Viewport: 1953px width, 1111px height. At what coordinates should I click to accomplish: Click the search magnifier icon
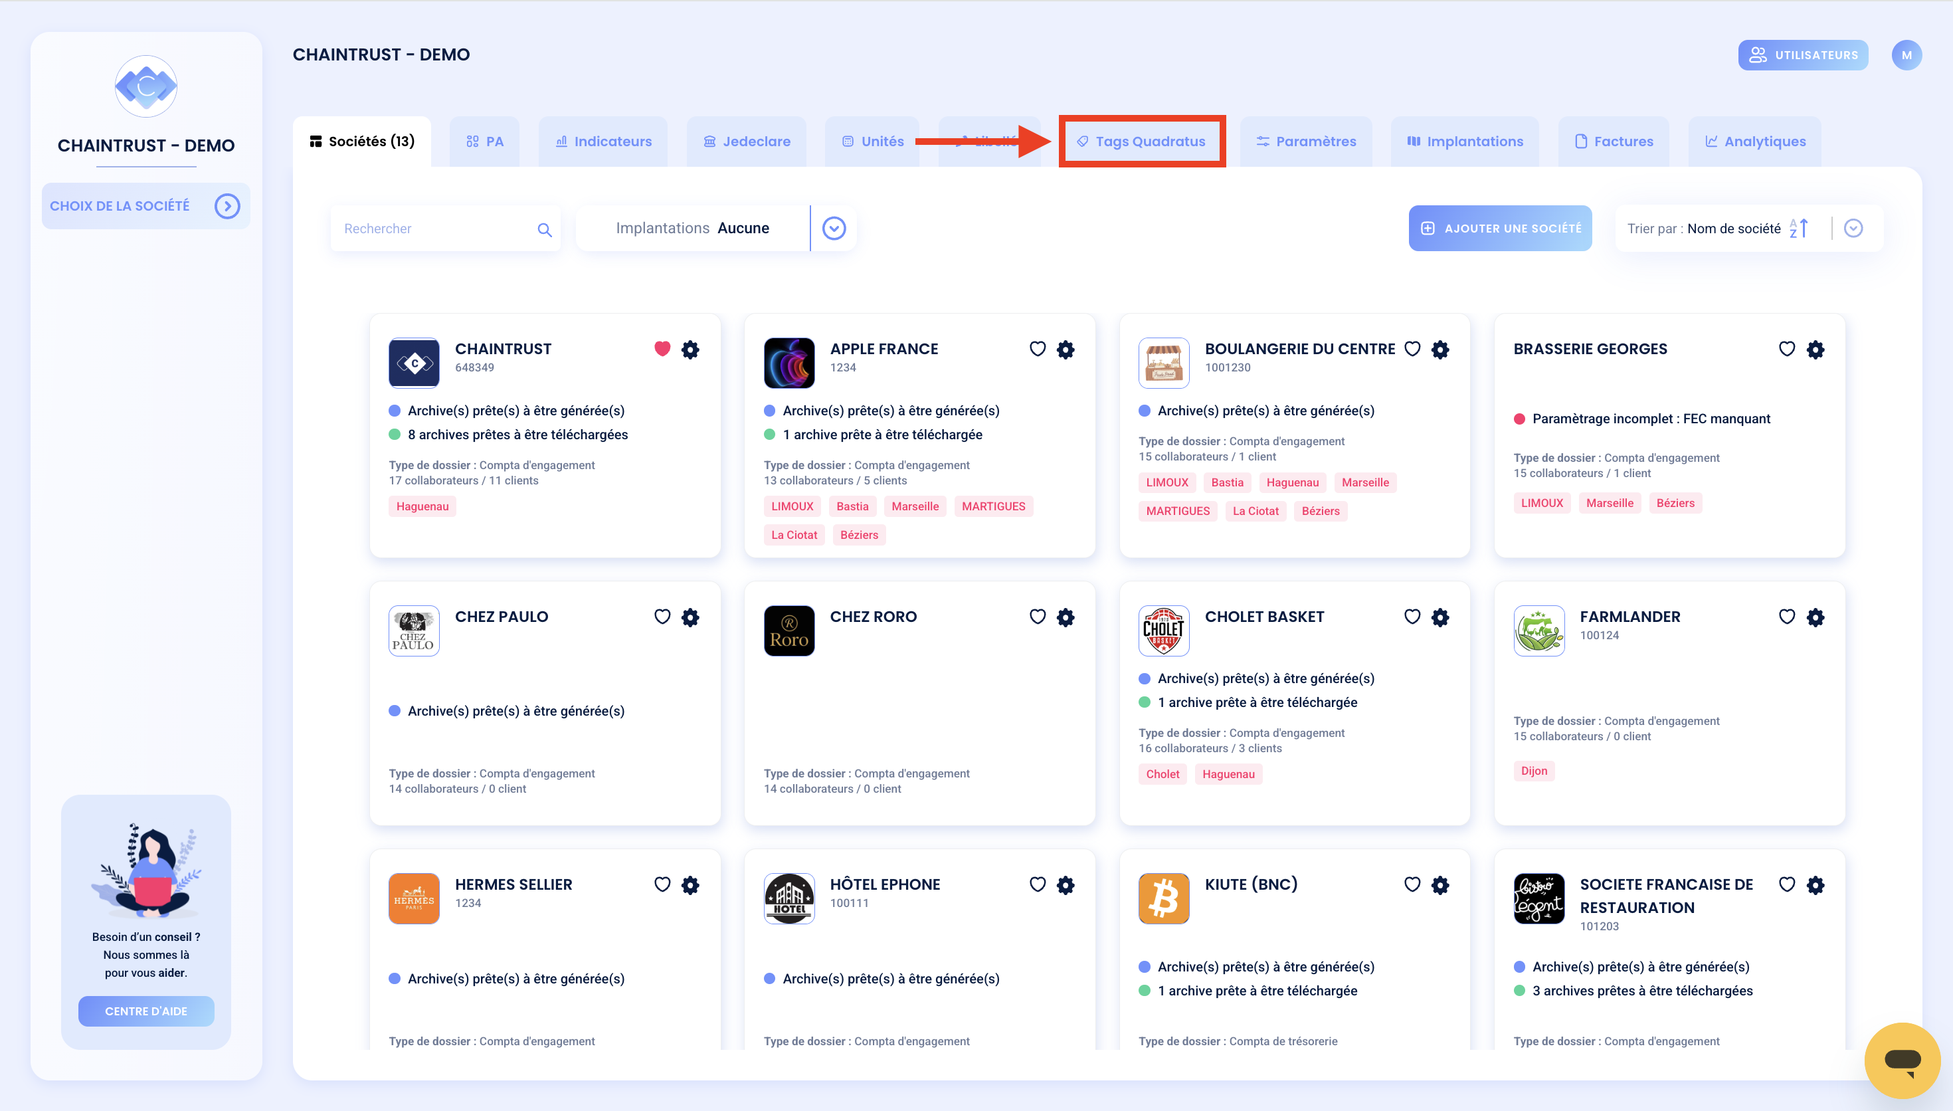(x=545, y=230)
